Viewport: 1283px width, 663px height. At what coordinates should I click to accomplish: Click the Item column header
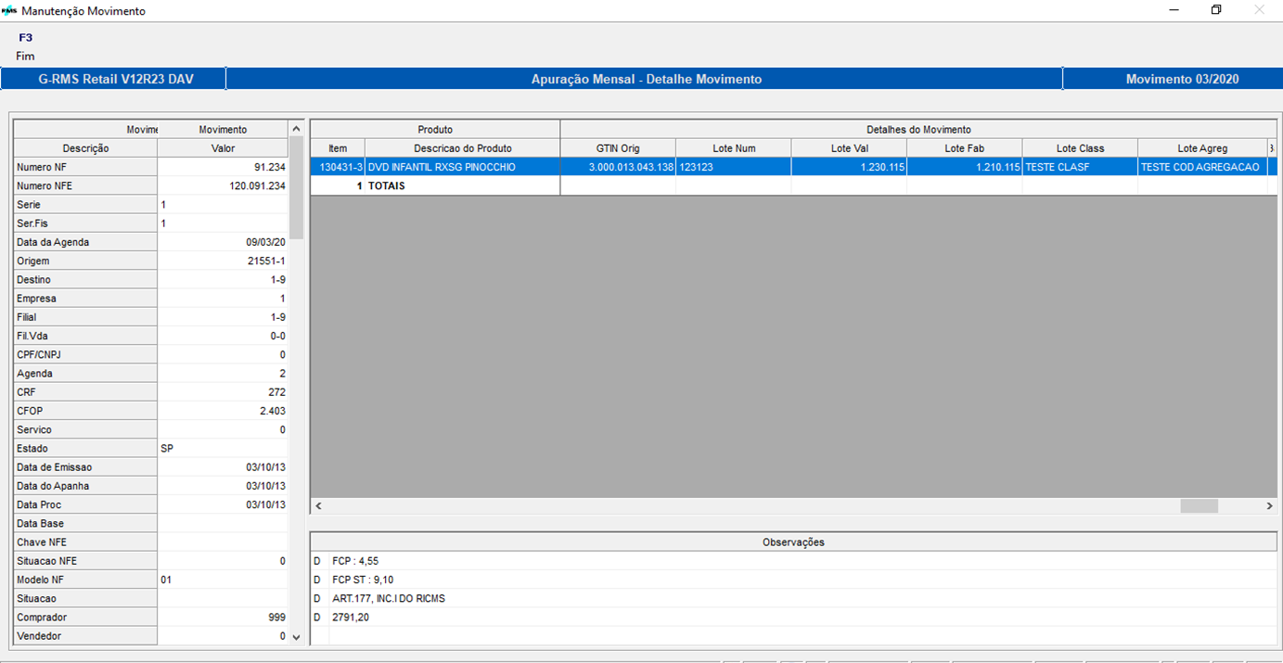click(x=338, y=148)
